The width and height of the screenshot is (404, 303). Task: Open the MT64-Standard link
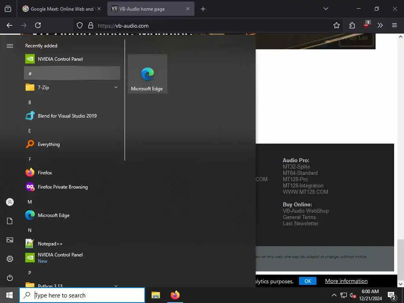point(300,173)
